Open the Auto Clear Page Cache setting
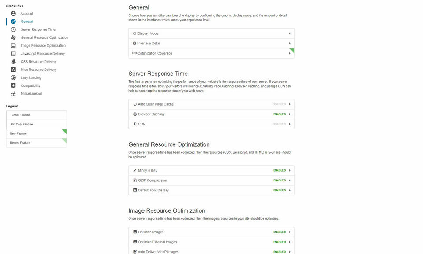423x254 pixels. click(156, 104)
